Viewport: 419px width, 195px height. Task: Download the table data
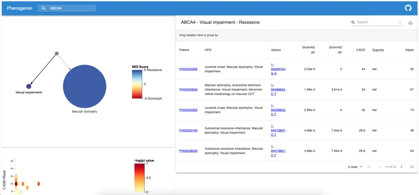click(411, 22)
